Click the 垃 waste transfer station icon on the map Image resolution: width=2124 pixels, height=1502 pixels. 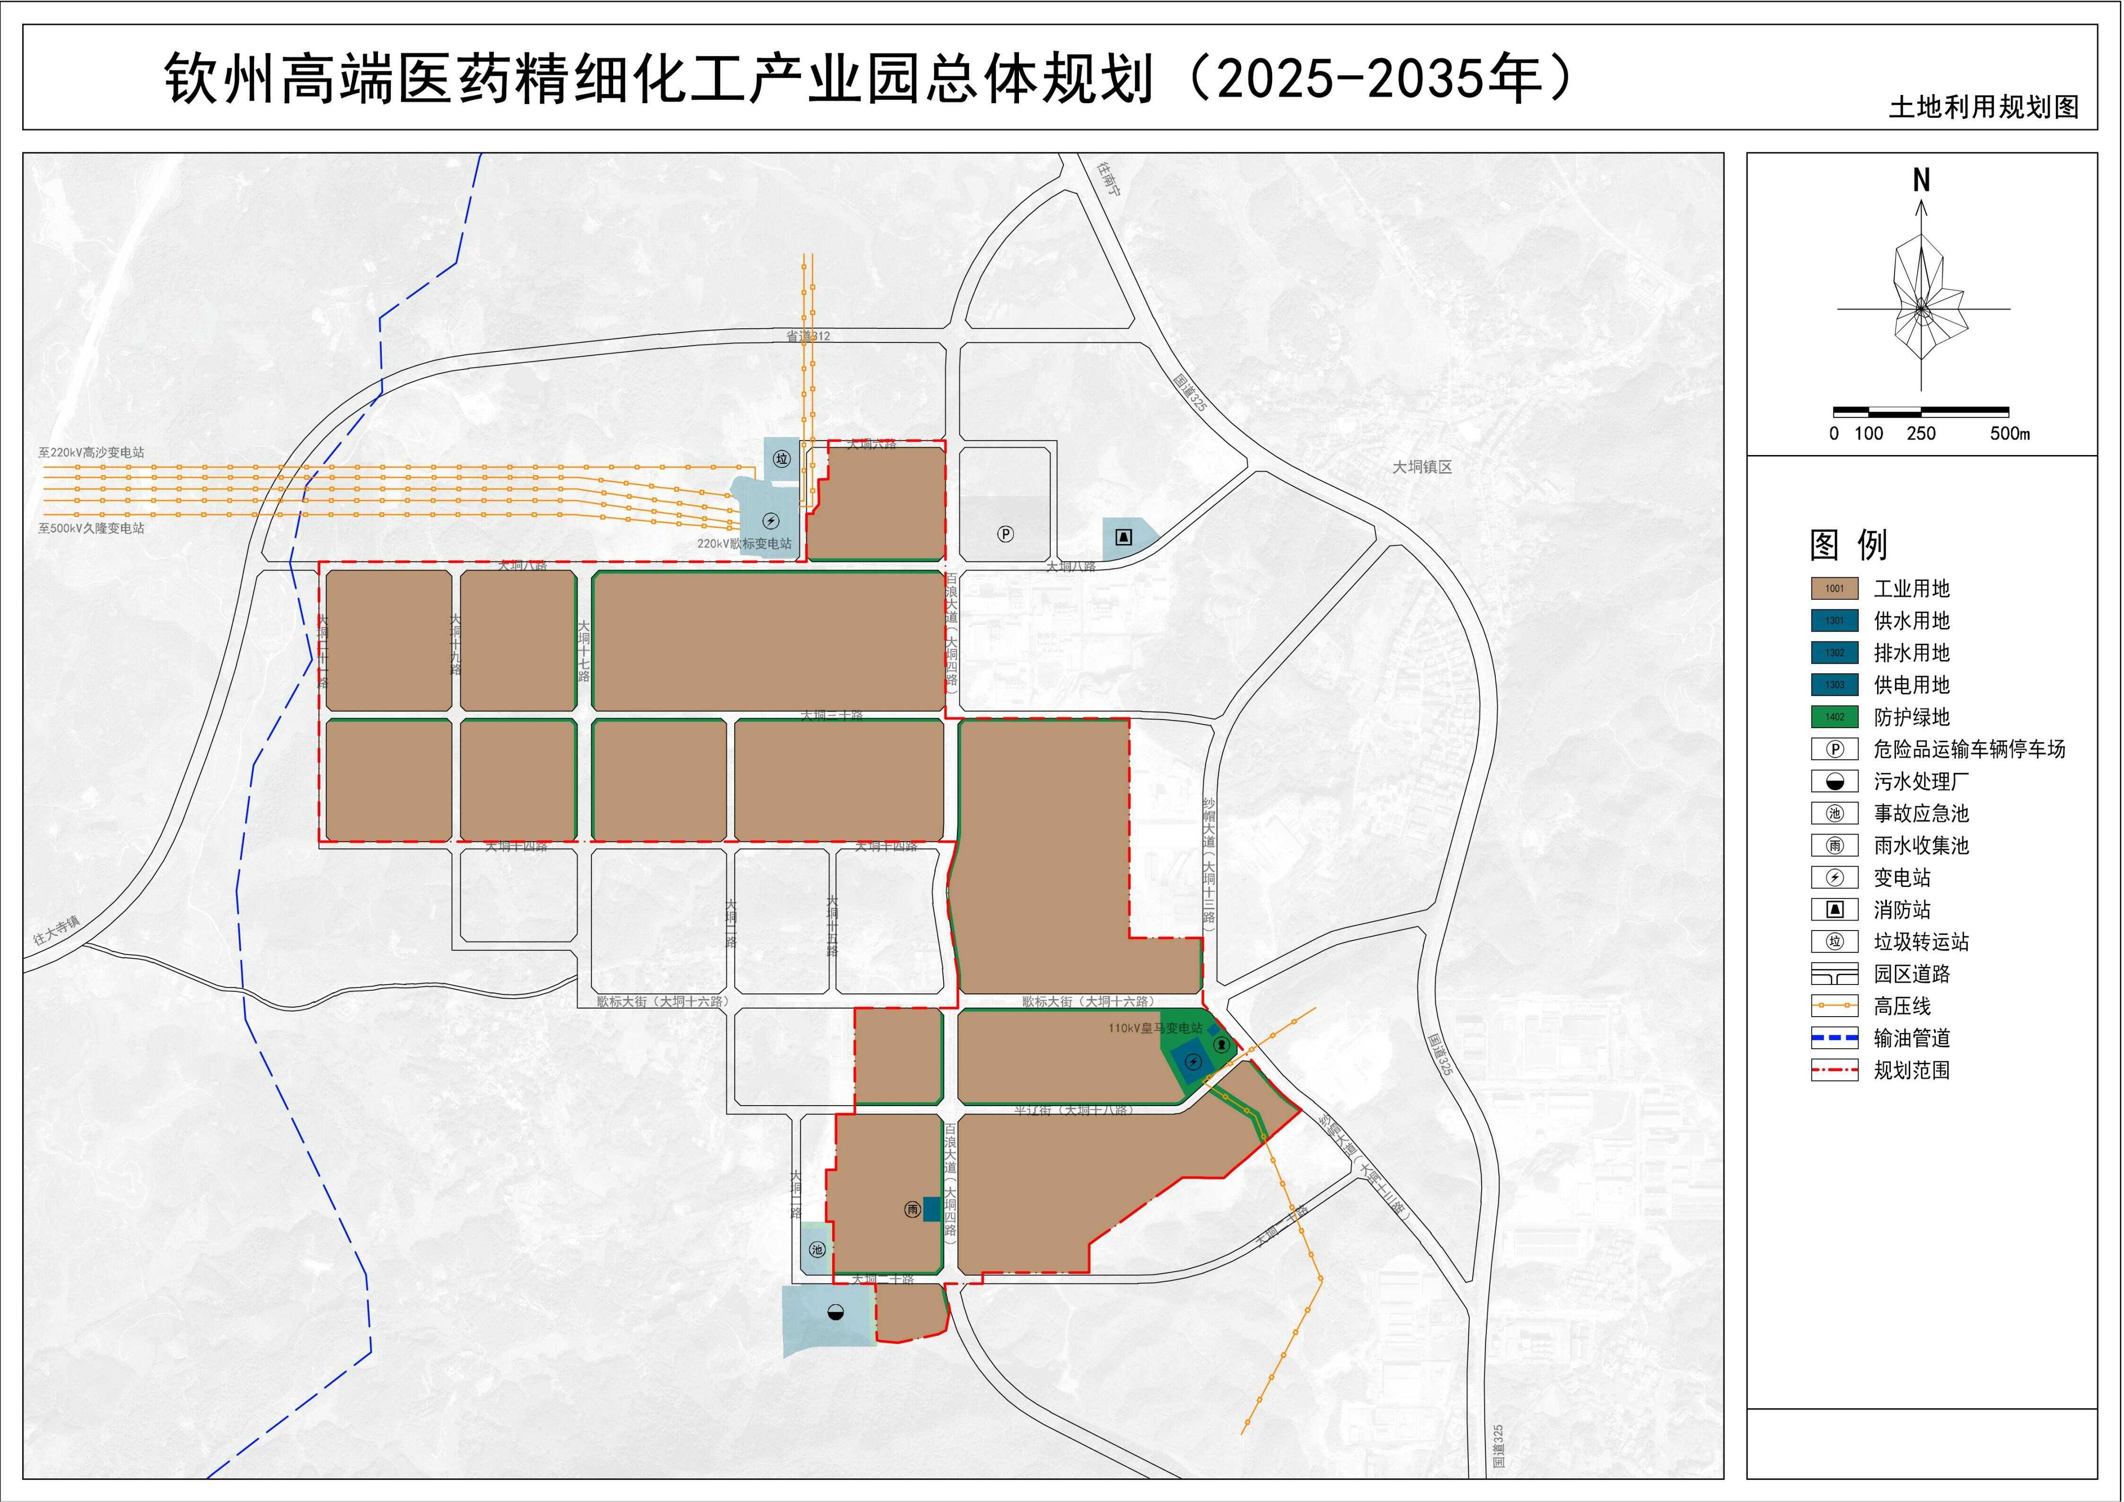(781, 459)
